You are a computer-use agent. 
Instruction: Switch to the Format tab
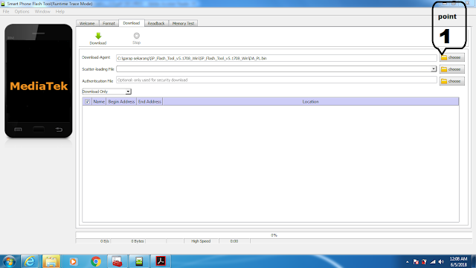tap(109, 23)
